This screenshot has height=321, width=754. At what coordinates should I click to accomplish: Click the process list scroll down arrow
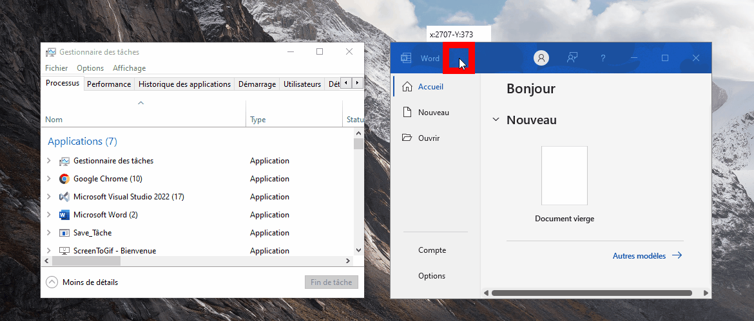click(358, 250)
